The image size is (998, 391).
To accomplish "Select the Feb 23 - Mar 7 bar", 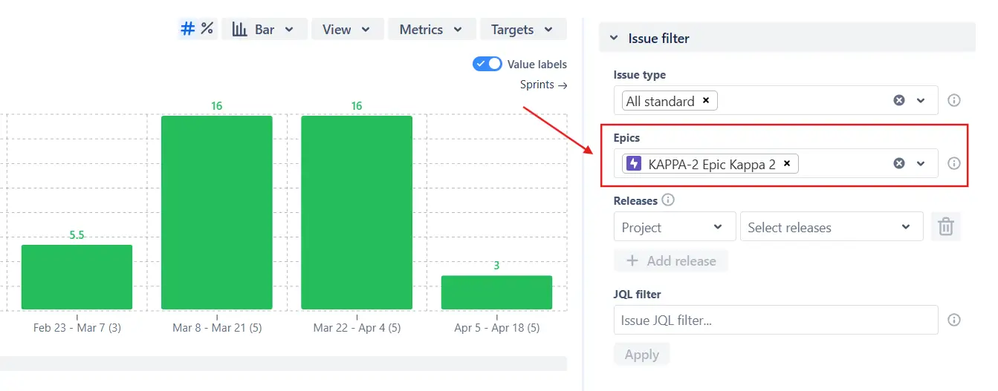I will click(77, 277).
